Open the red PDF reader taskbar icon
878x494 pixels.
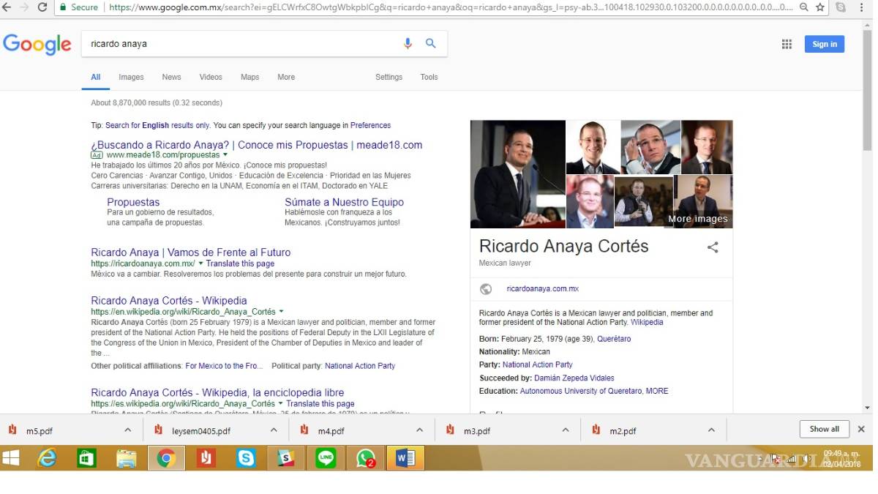click(206, 458)
